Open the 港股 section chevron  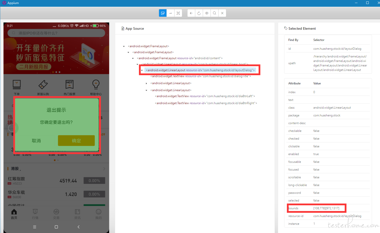[104, 169]
